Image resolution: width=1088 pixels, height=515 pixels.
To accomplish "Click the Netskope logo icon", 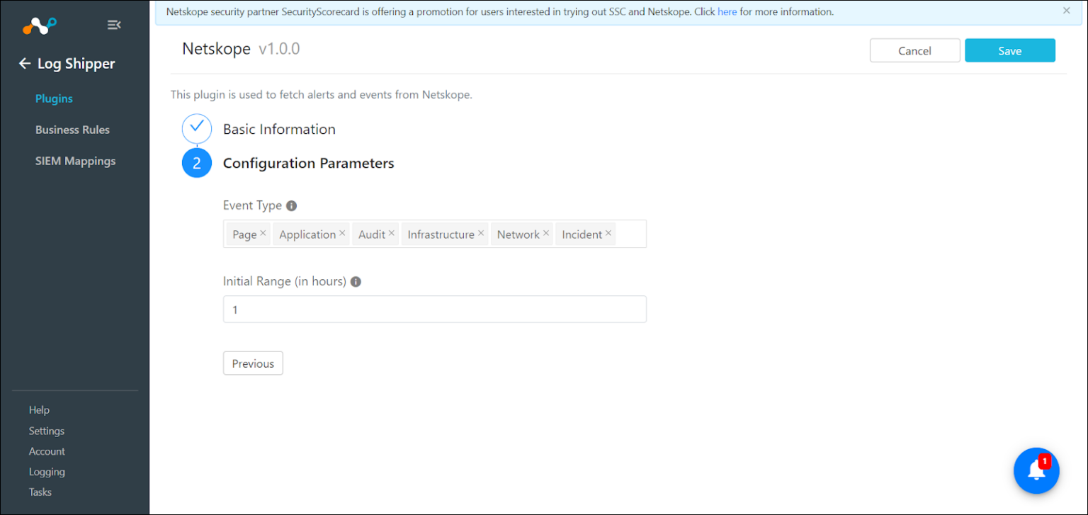I will pos(39,26).
